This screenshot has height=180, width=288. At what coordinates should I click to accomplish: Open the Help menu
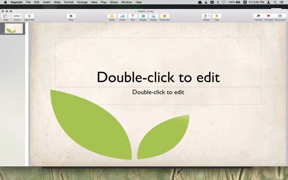[x=139, y=2]
